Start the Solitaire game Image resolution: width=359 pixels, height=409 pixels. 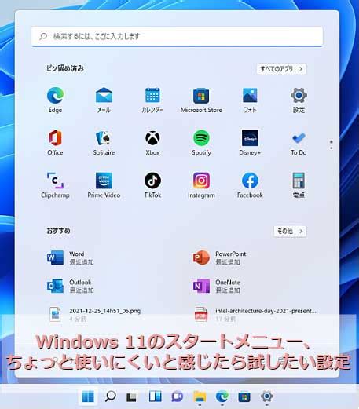pyautogui.click(x=104, y=143)
